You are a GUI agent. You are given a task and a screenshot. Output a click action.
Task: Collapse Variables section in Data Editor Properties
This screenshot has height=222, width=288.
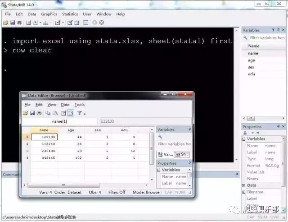pos(159,170)
